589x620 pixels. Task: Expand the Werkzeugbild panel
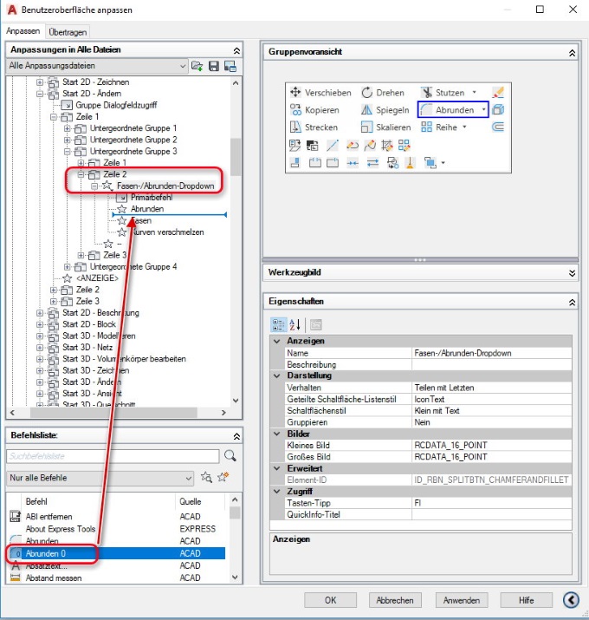coord(572,272)
